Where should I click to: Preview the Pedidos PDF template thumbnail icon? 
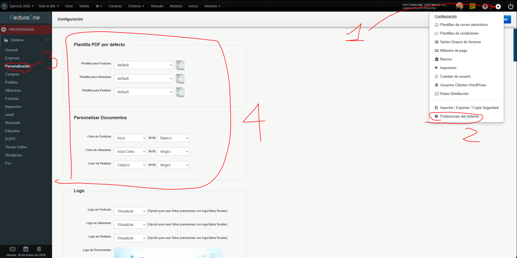[180, 92]
